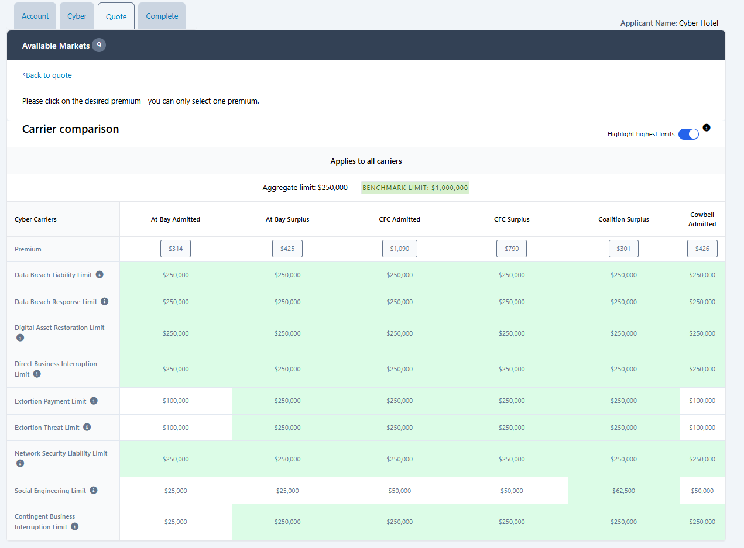Select CFC Surplus $790 premium

coord(512,249)
